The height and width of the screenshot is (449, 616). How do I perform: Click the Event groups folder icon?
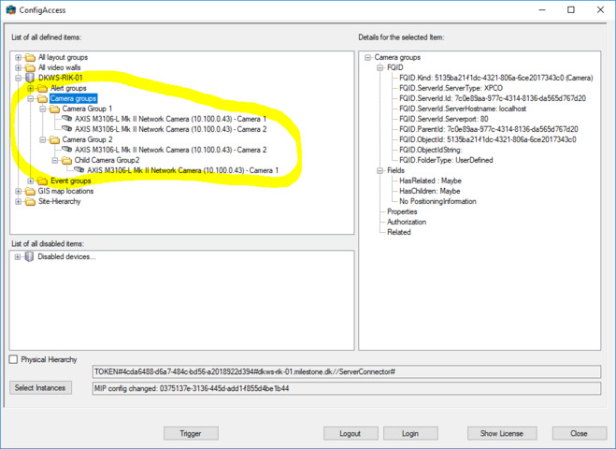pos(43,181)
